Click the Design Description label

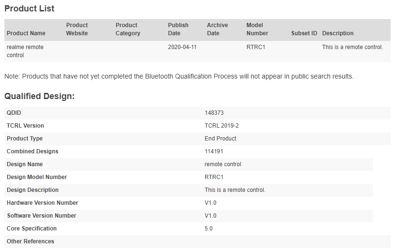coord(32,190)
